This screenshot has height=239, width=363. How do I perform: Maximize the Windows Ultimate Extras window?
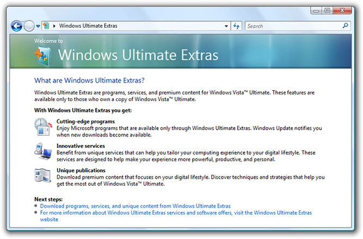point(327,10)
